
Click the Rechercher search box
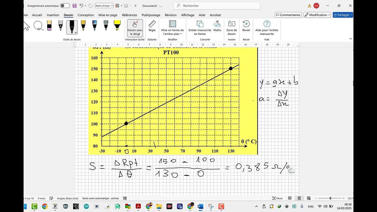[217, 6]
